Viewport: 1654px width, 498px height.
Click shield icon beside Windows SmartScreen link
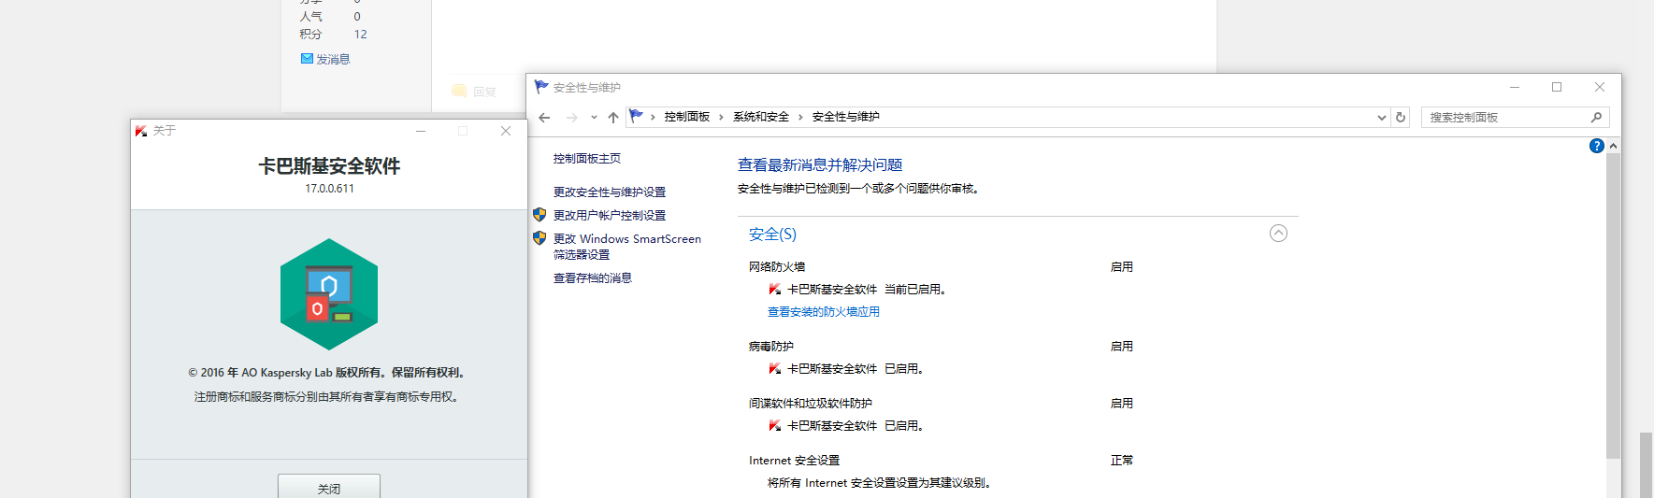point(539,238)
